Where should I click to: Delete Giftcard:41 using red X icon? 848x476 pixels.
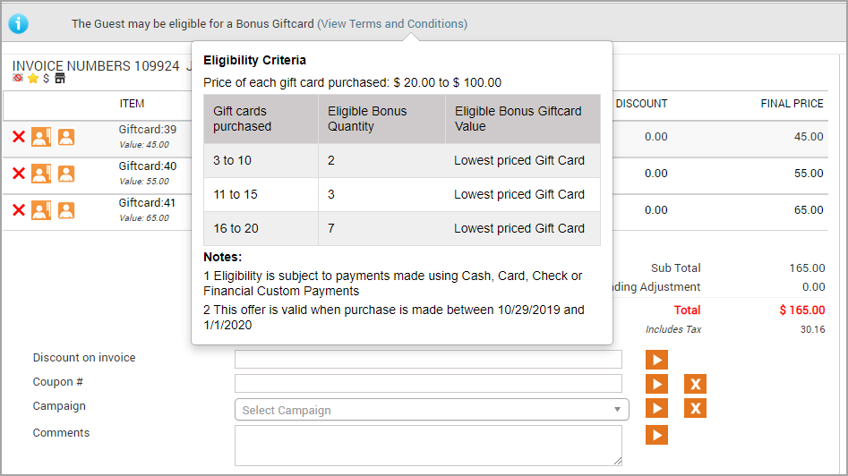click(19, 210)
